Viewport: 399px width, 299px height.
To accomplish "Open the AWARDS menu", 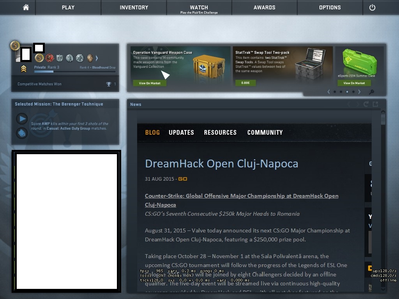I will coord(265,7).
